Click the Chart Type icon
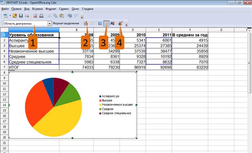Screen dimensions: 252x153 tap(86, 24)
